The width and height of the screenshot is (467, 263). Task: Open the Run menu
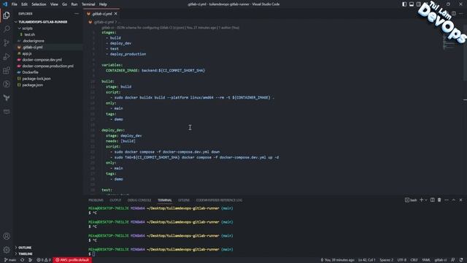tap(74, 4)
